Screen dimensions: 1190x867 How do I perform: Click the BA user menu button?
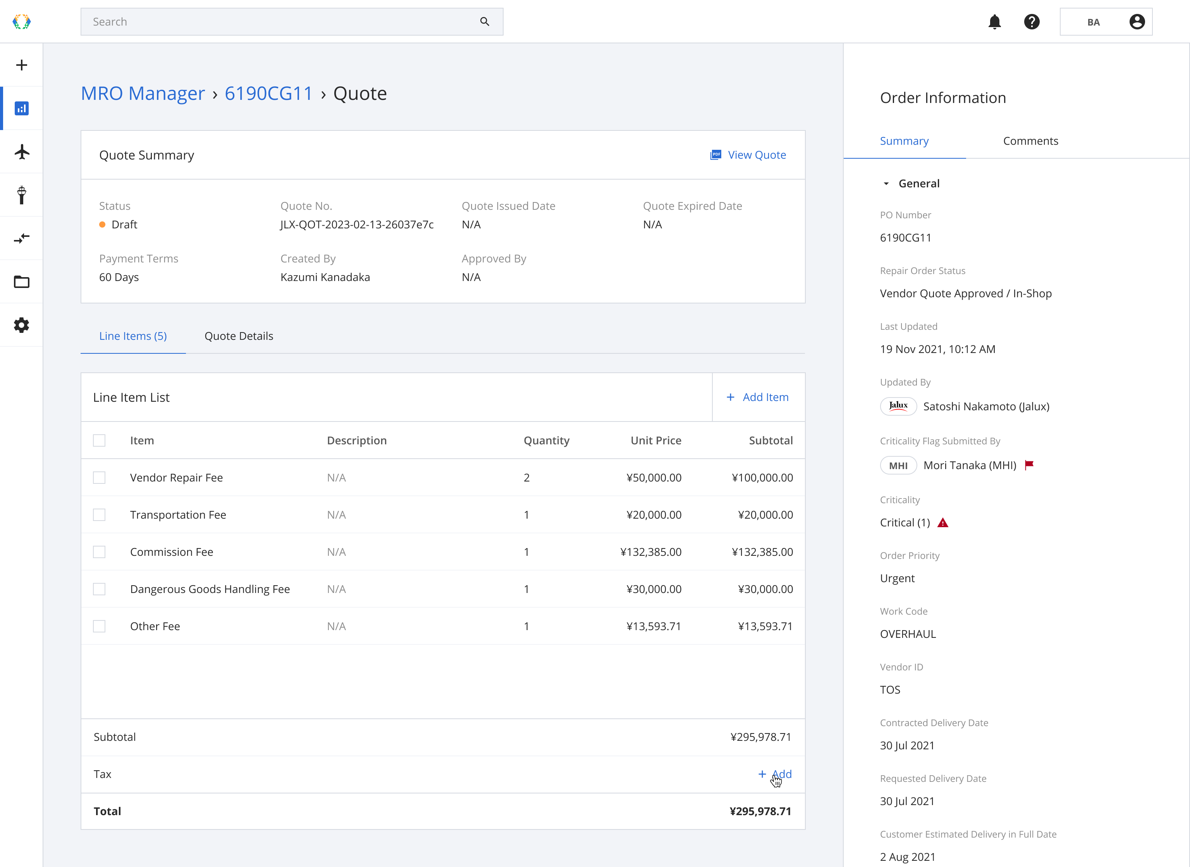click(1106, 22)
